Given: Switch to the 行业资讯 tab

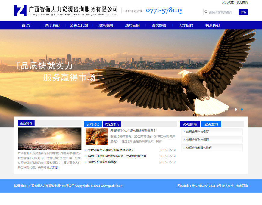Looking at the screenshot, I should [112, 124].
